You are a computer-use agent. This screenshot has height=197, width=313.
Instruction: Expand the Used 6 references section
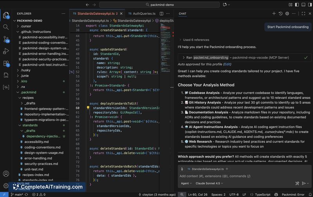[x=194, y=40]
